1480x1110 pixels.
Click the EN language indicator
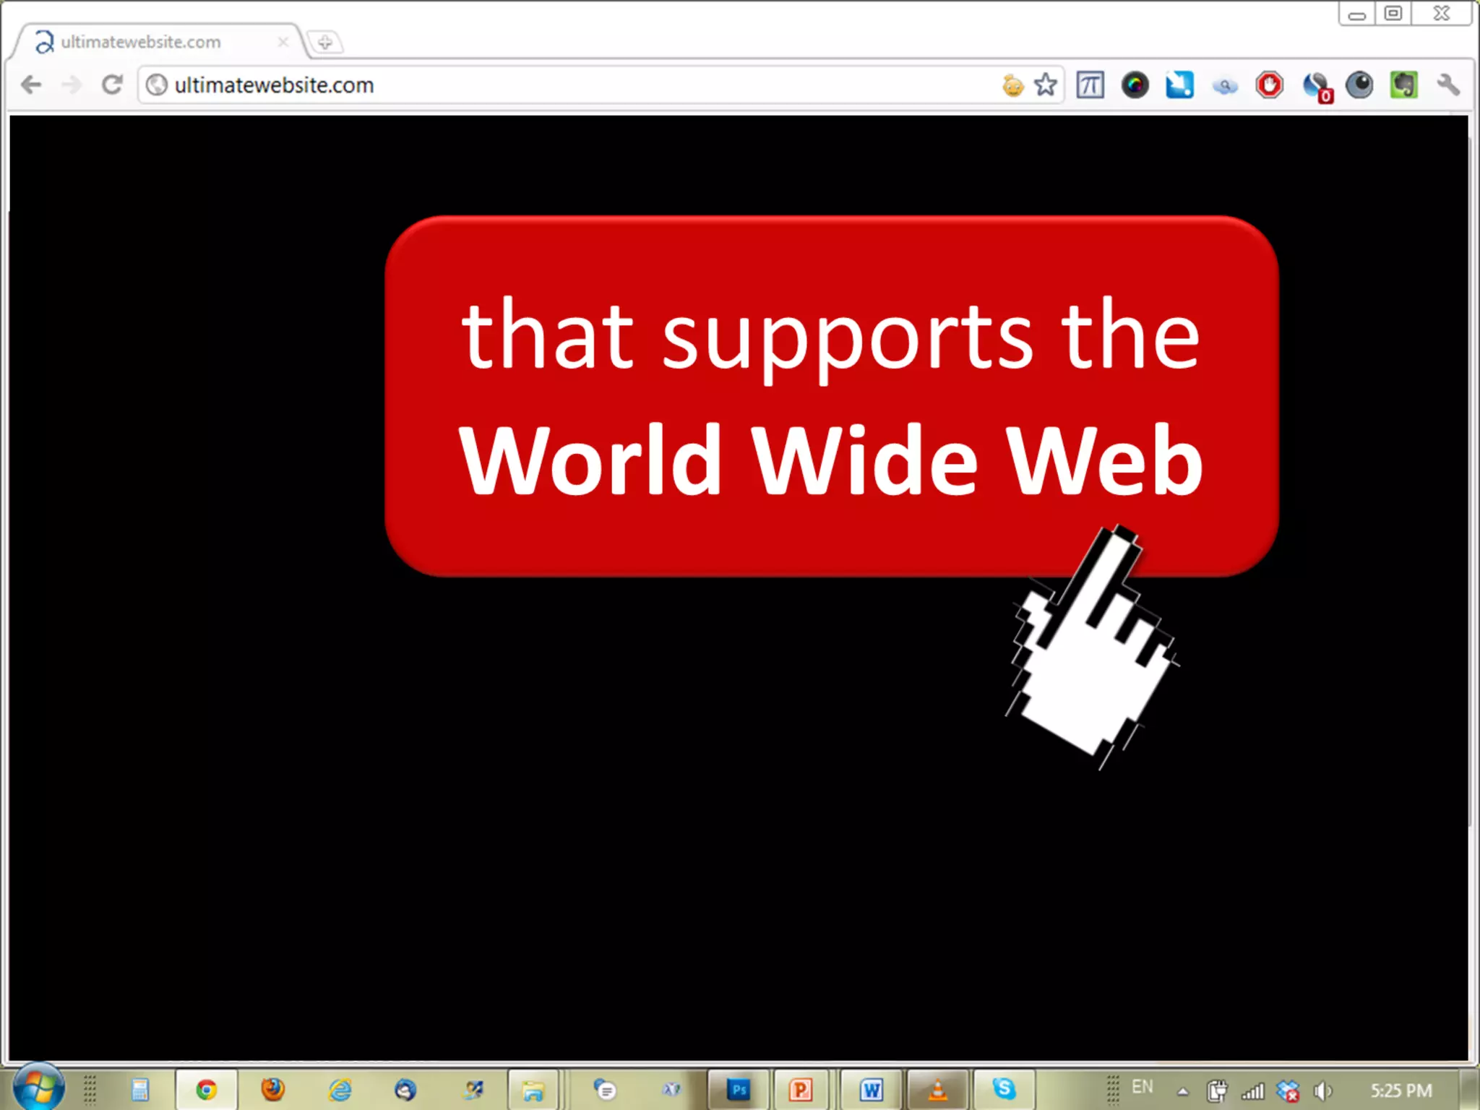pyautogui.click(x=1142, y=1087)
